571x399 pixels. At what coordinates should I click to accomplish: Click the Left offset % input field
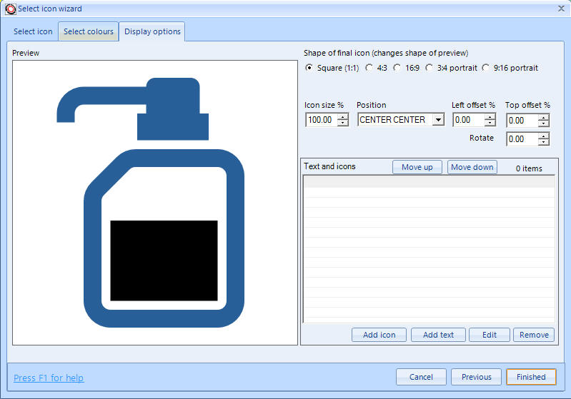coord(469,120)
